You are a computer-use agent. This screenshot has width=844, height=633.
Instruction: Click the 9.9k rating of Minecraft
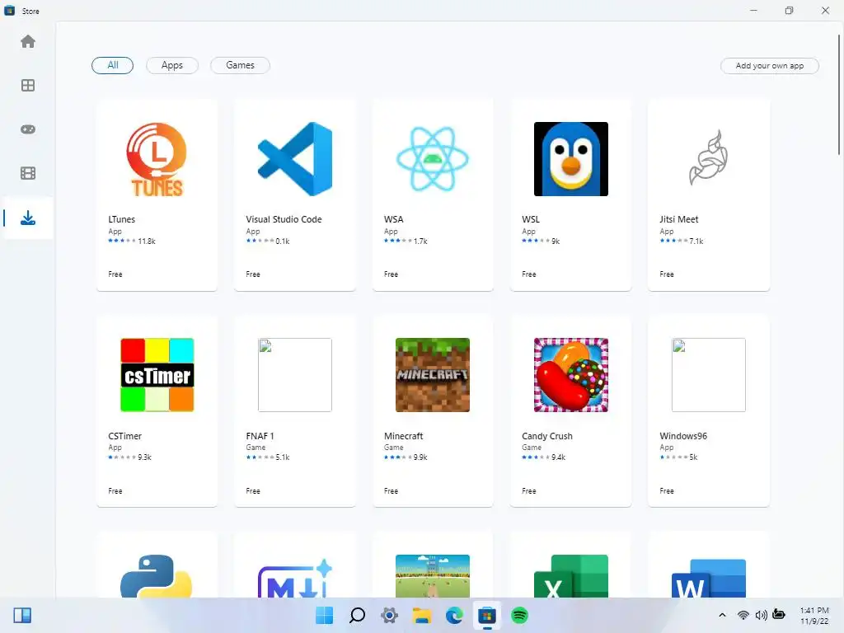420,457
